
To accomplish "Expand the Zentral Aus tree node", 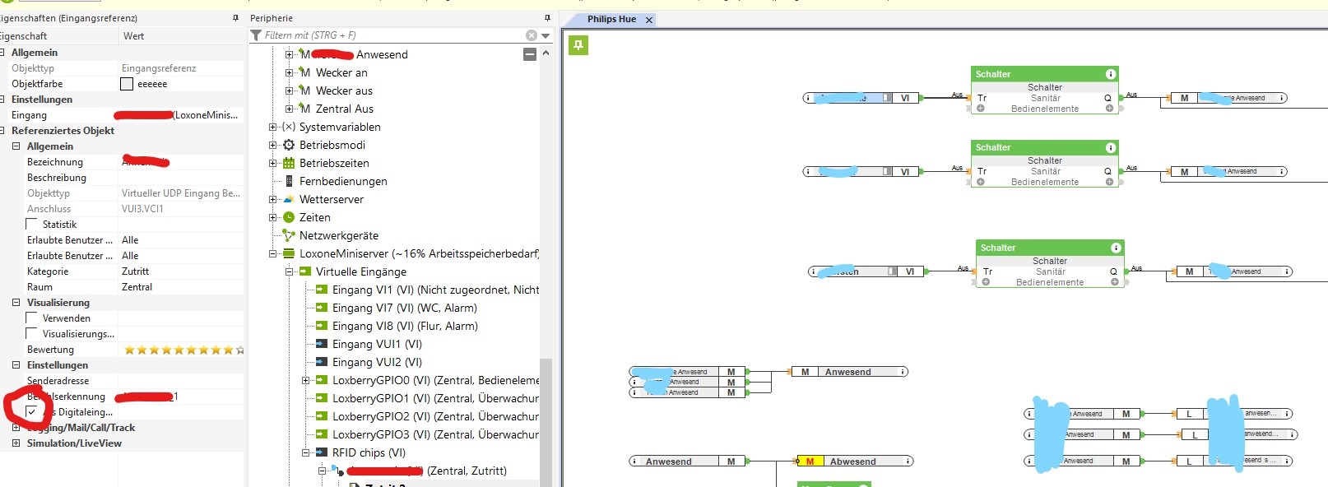I will click(x=289, y=109).
